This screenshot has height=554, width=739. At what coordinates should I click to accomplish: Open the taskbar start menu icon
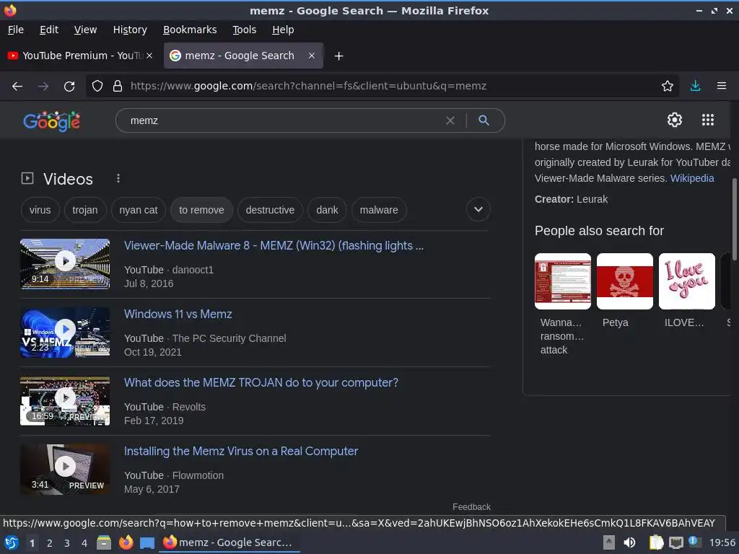(x=12, y=542)
